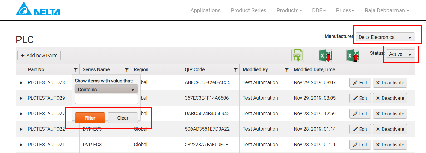The width and height of the screenshot is (426, 153).
Task: Open the Series Name column filter icon
Action: 127,70
